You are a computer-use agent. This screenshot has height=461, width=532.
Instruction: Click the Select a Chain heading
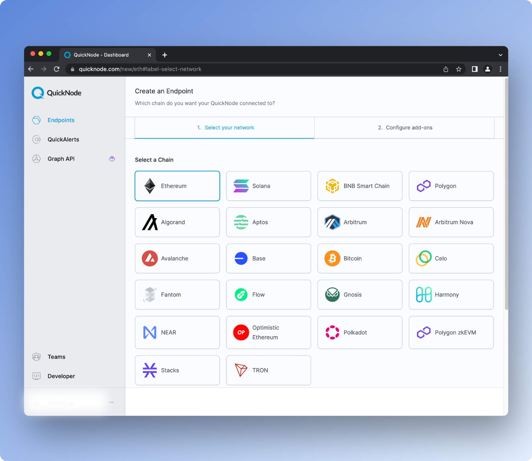154,160
